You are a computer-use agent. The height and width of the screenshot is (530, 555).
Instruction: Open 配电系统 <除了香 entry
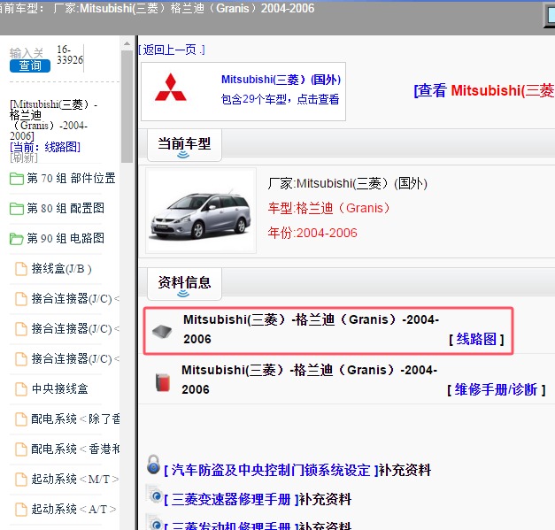pyautogui.click(x=75, y=419)
